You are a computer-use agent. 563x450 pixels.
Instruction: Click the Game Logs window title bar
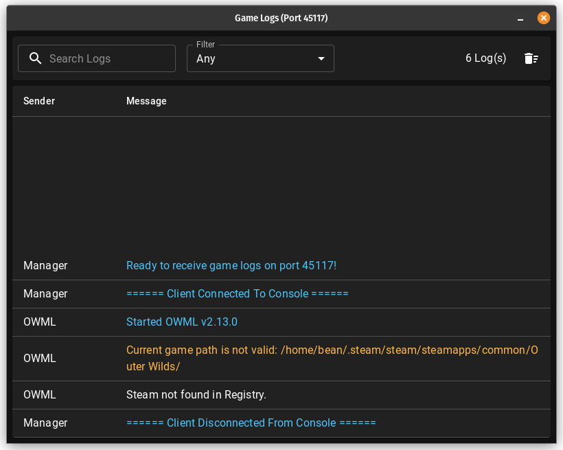pyautogui.click(x=281, y=19)
